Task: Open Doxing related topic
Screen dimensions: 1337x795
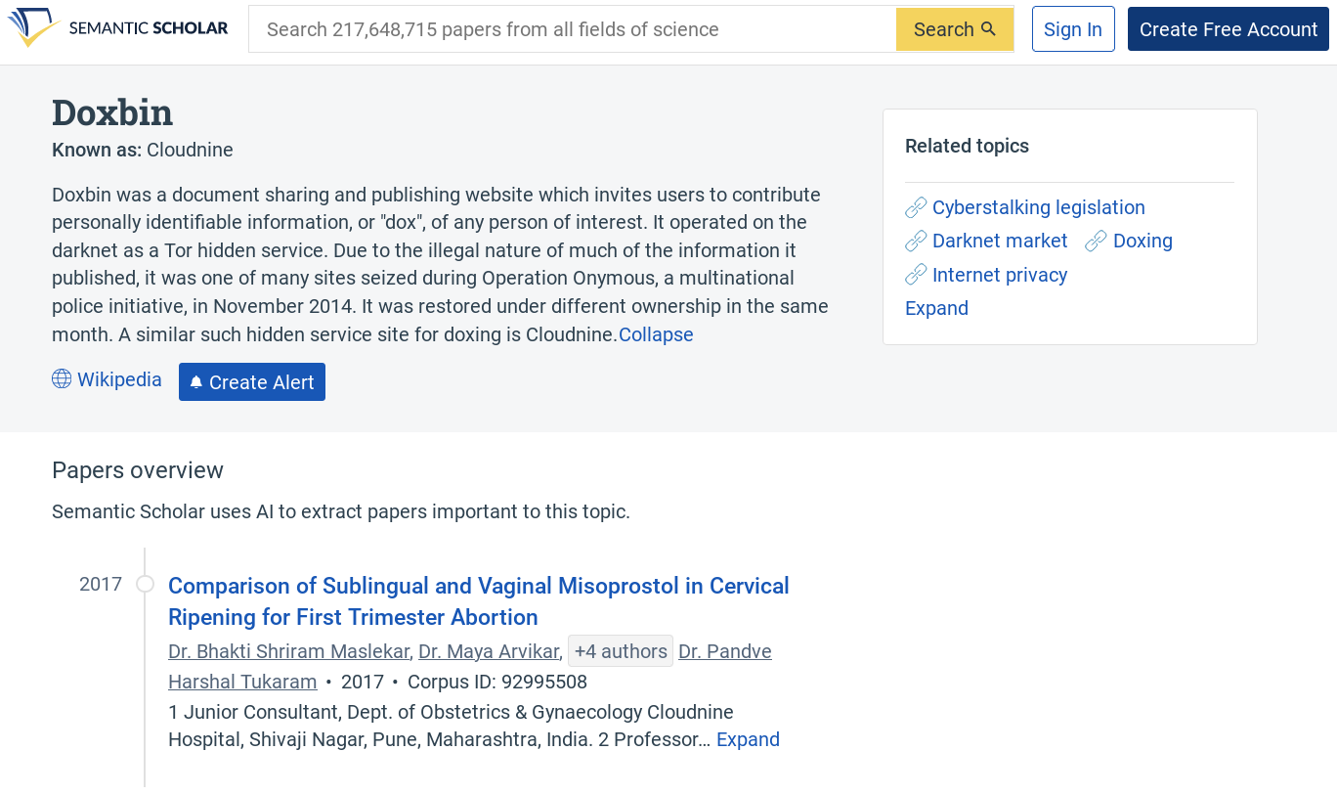Action: pos(1143,241)
